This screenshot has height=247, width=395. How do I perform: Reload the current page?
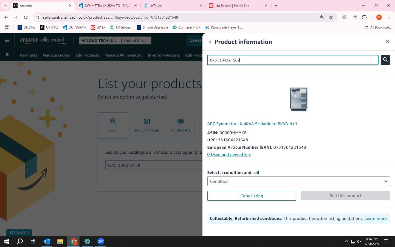click(26, 17)
